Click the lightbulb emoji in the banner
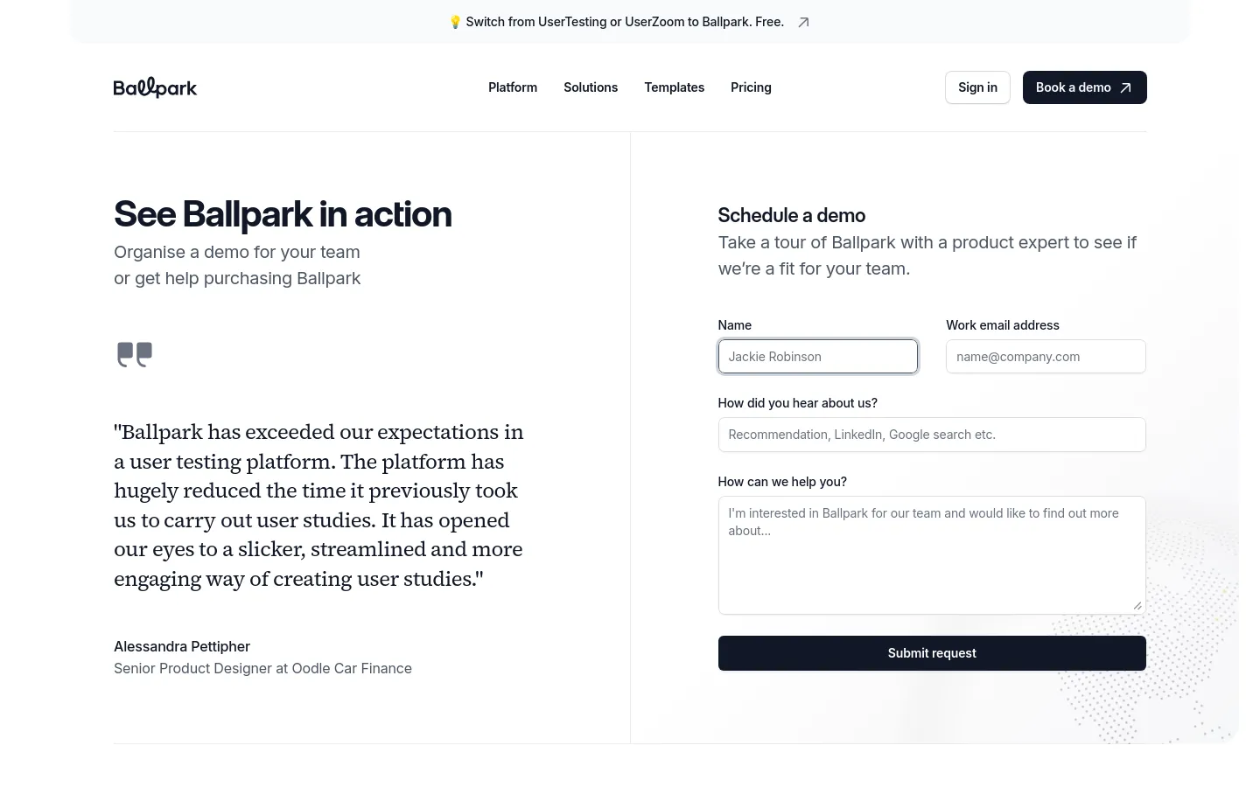Screen dimensions: 1260x787 pos(455,22)
